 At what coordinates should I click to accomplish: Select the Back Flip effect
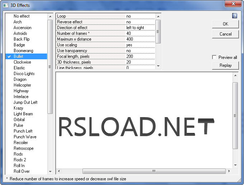(x=26, y=39)
